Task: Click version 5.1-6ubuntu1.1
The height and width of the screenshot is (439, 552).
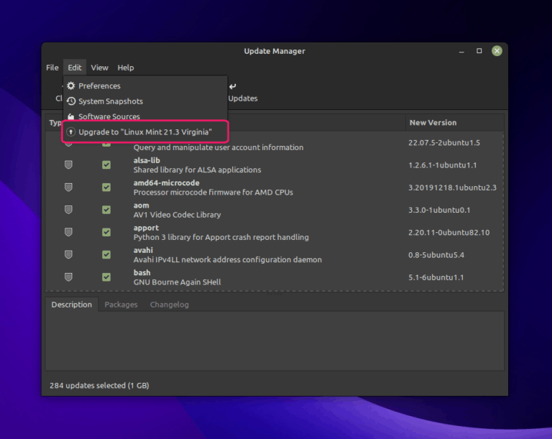Action: click(436, 277)
